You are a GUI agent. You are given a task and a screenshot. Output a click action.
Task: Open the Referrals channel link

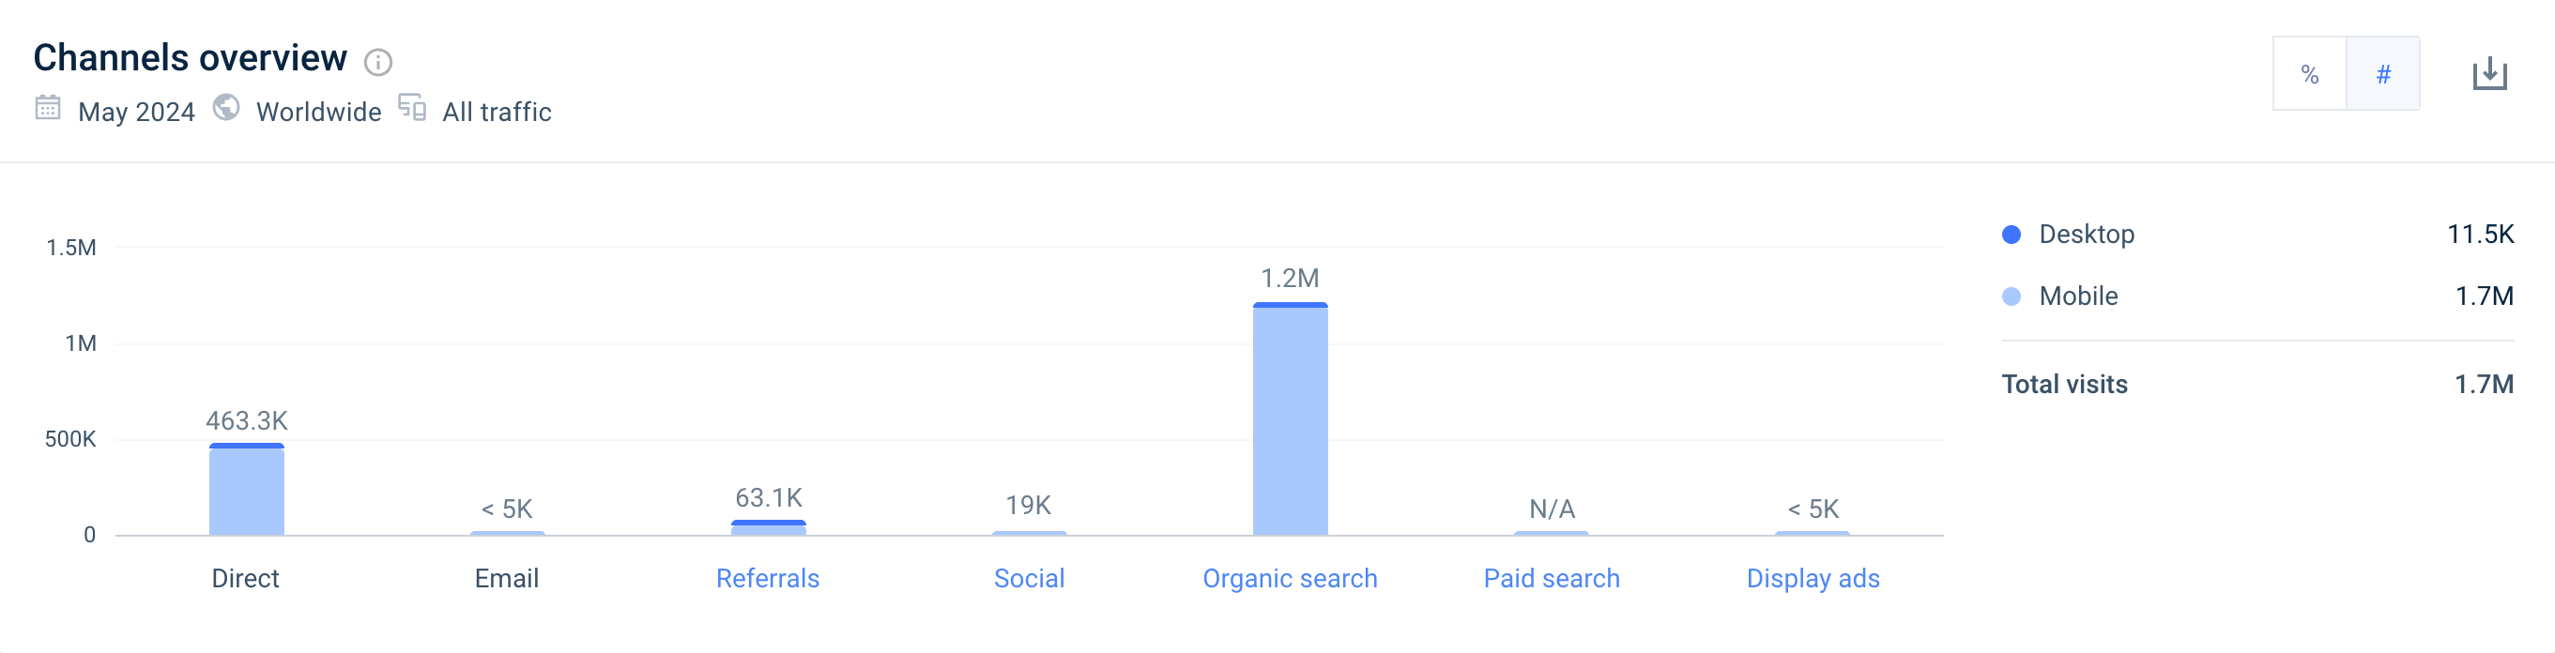[768, 579]
